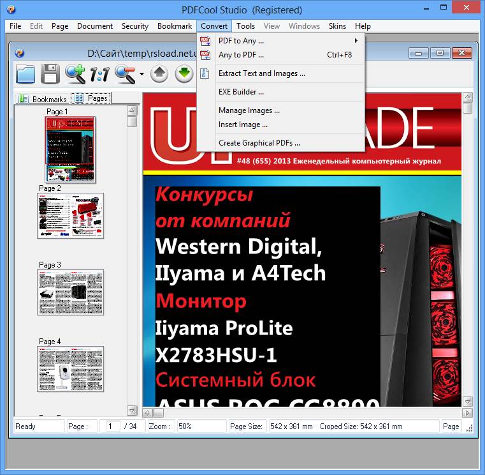485x475 pixels.
Task: Select Extract Text and Images entry
Action: coord(281,73)
